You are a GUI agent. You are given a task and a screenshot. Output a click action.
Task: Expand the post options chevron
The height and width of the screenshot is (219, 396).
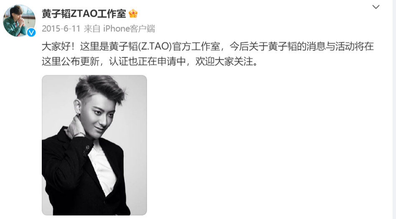point(376,7)
